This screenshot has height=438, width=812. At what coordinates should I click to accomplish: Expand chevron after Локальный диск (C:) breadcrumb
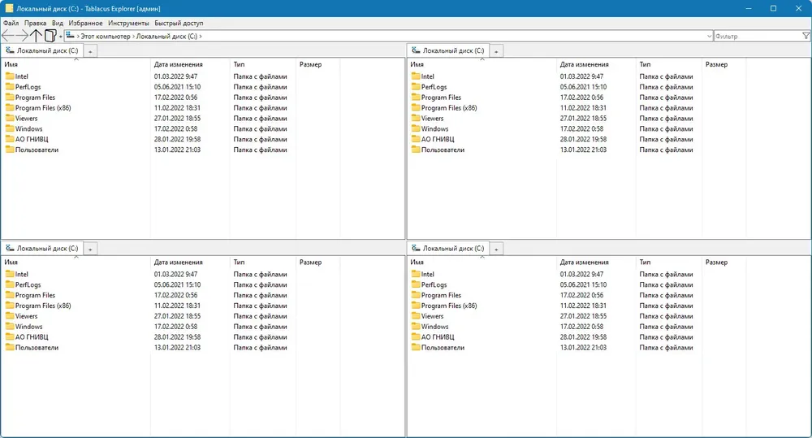(x=201, y=37)
